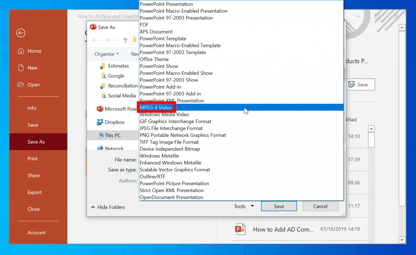Viewport: 416px width, 255px height.
Task: Select GIF Graphics Interchange Format
Action: (241, 121)
